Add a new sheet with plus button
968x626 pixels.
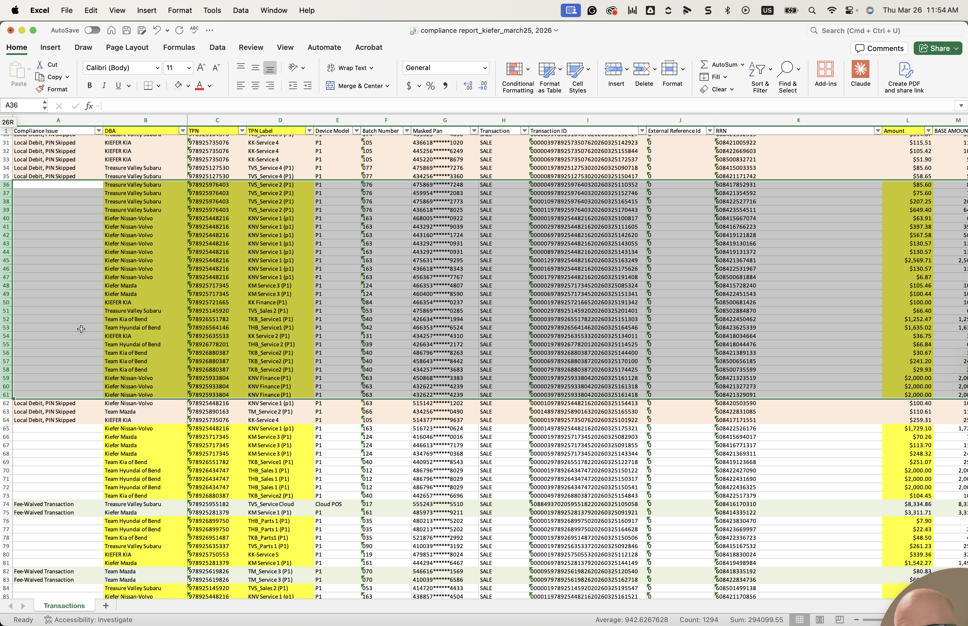[x=106, y=606]
